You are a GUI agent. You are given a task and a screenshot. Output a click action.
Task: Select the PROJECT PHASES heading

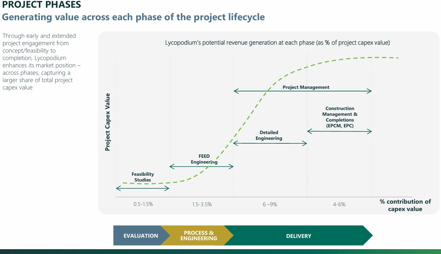41,5
